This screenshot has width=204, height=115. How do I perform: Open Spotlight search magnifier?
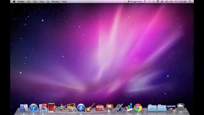pyautogui.click(x=190, y=2)
